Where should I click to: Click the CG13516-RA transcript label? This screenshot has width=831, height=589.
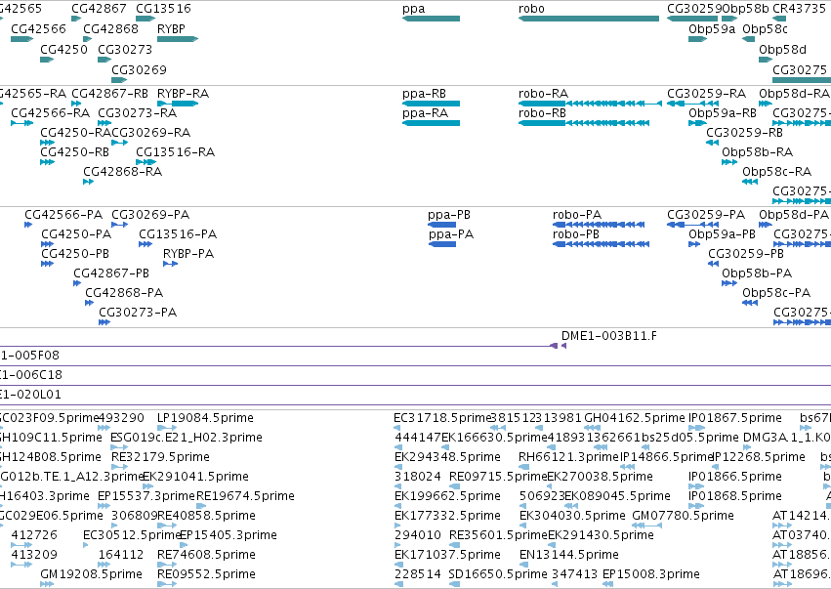point(176,152)
